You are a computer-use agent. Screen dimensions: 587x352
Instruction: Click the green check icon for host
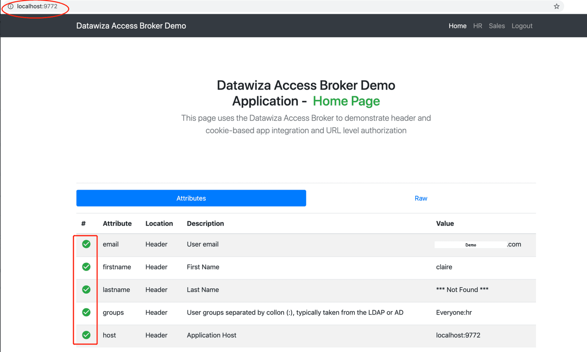click(x=86, y=335)
